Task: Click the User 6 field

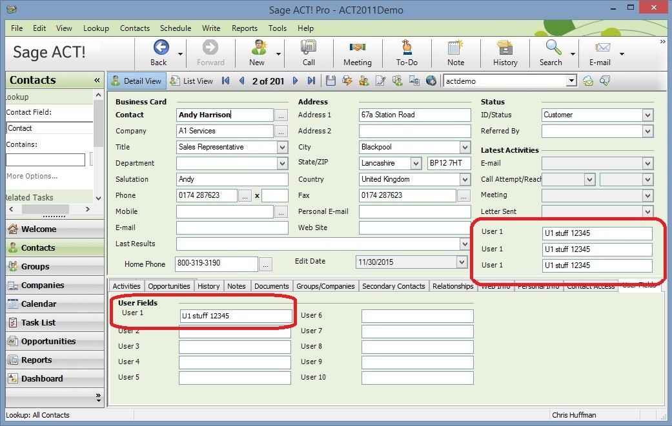Action: 418,316
